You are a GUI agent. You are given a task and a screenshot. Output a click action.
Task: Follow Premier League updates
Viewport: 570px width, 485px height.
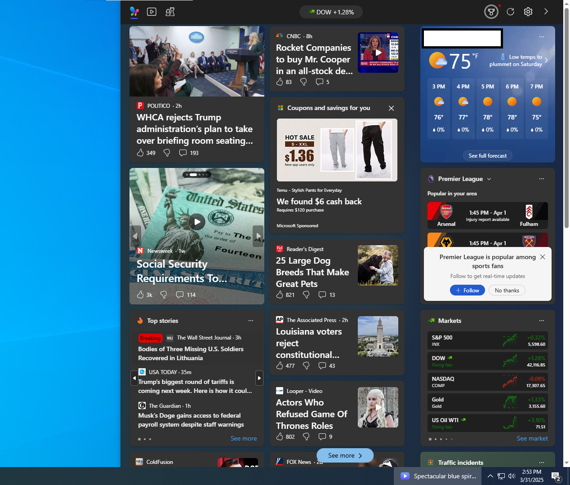(x=467, y=290)
